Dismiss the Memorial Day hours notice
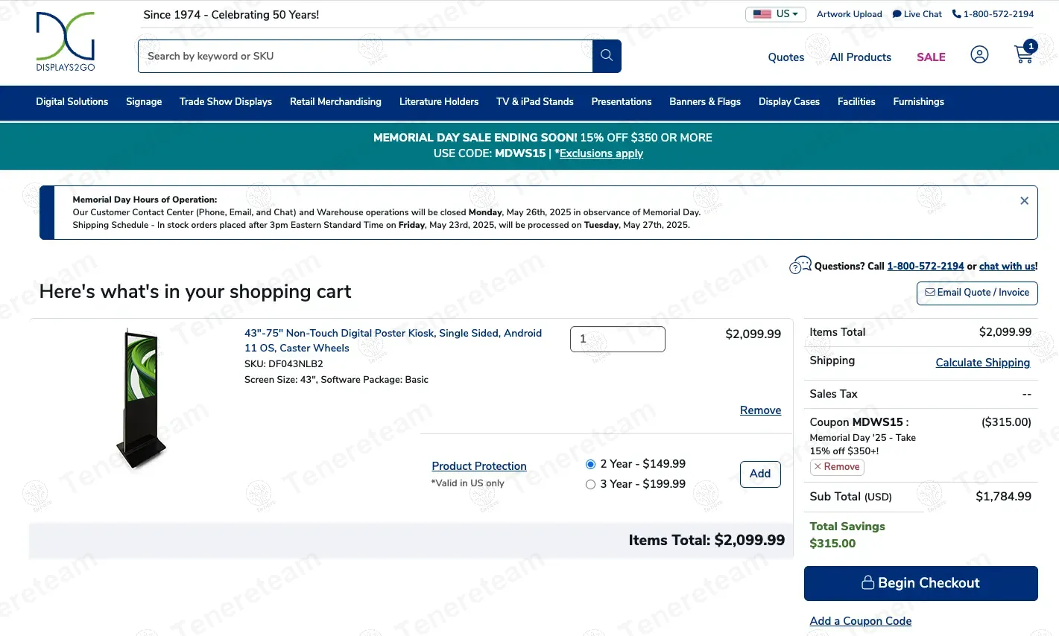Image resolution: width=1059 pixels, height=636 pixels. tap(1024, 201)
